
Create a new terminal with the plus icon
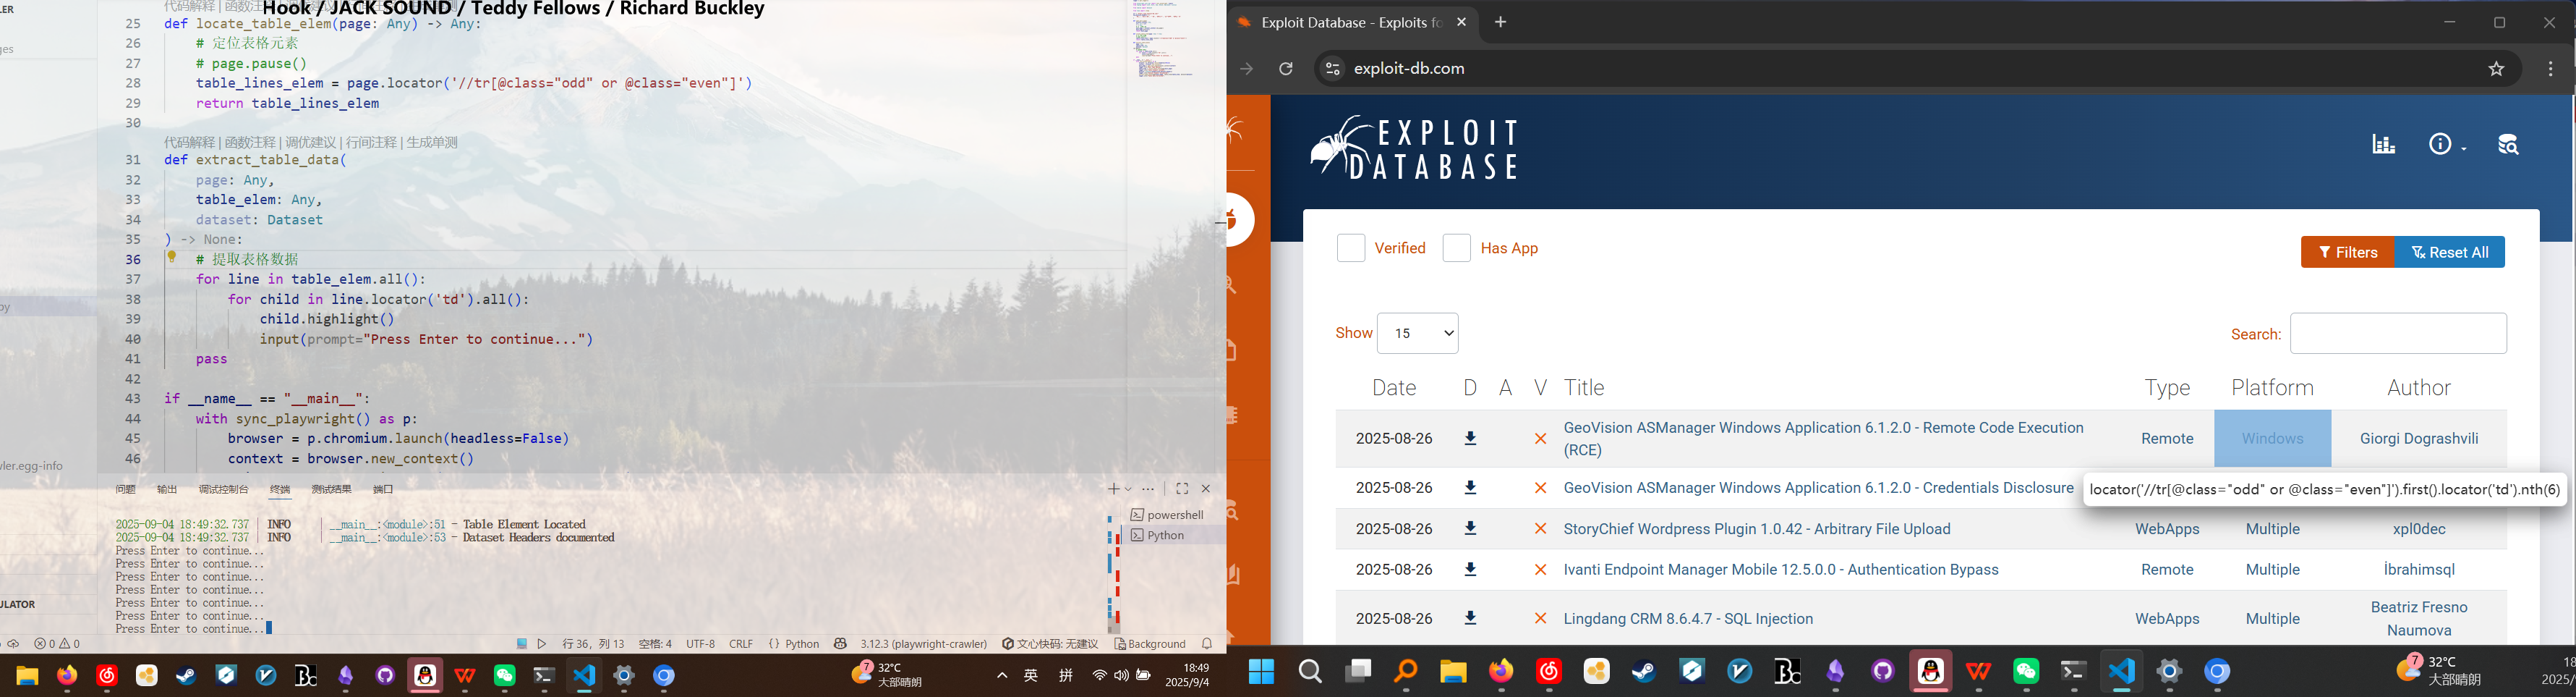coord(1113,489)
